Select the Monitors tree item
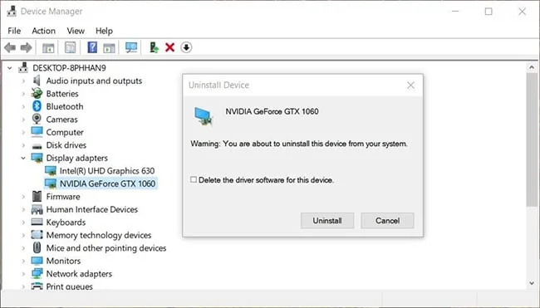Viewport: 540px width, 308px height. click(x=63, y=261)
